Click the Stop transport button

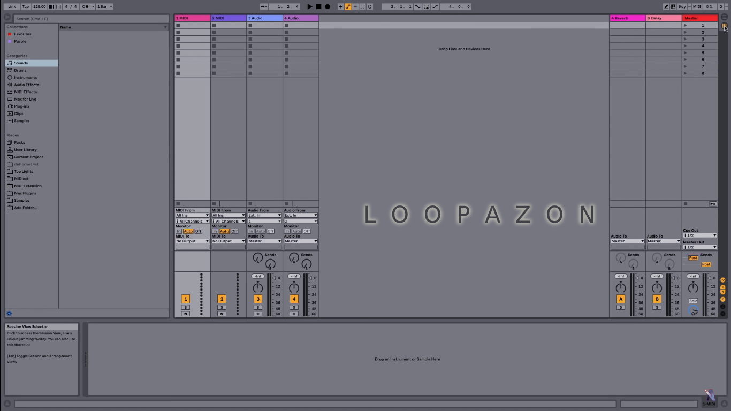coord(318,6)
